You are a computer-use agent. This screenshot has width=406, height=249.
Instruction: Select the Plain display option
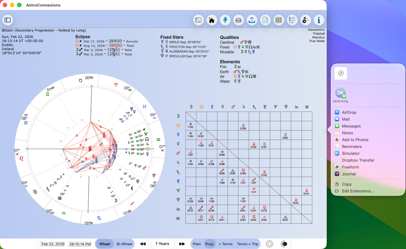[197, 244]
